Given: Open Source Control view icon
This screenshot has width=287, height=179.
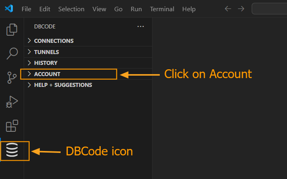Looking at the screenshot, I should 12,78.
